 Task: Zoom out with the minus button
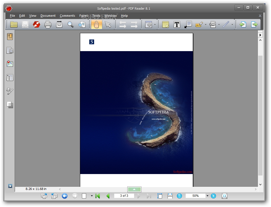click(179, 196)
